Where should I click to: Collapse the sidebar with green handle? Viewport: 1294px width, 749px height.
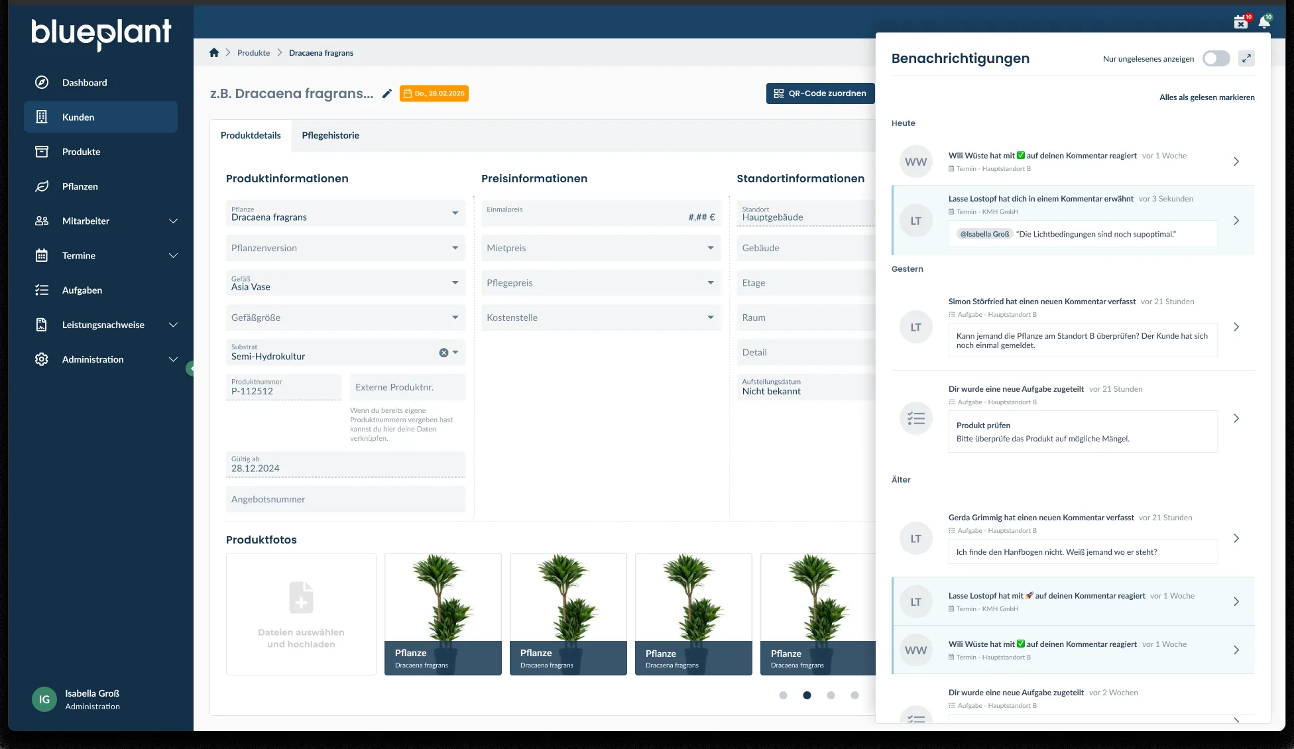pyautogui.click(x=190, y=369)
